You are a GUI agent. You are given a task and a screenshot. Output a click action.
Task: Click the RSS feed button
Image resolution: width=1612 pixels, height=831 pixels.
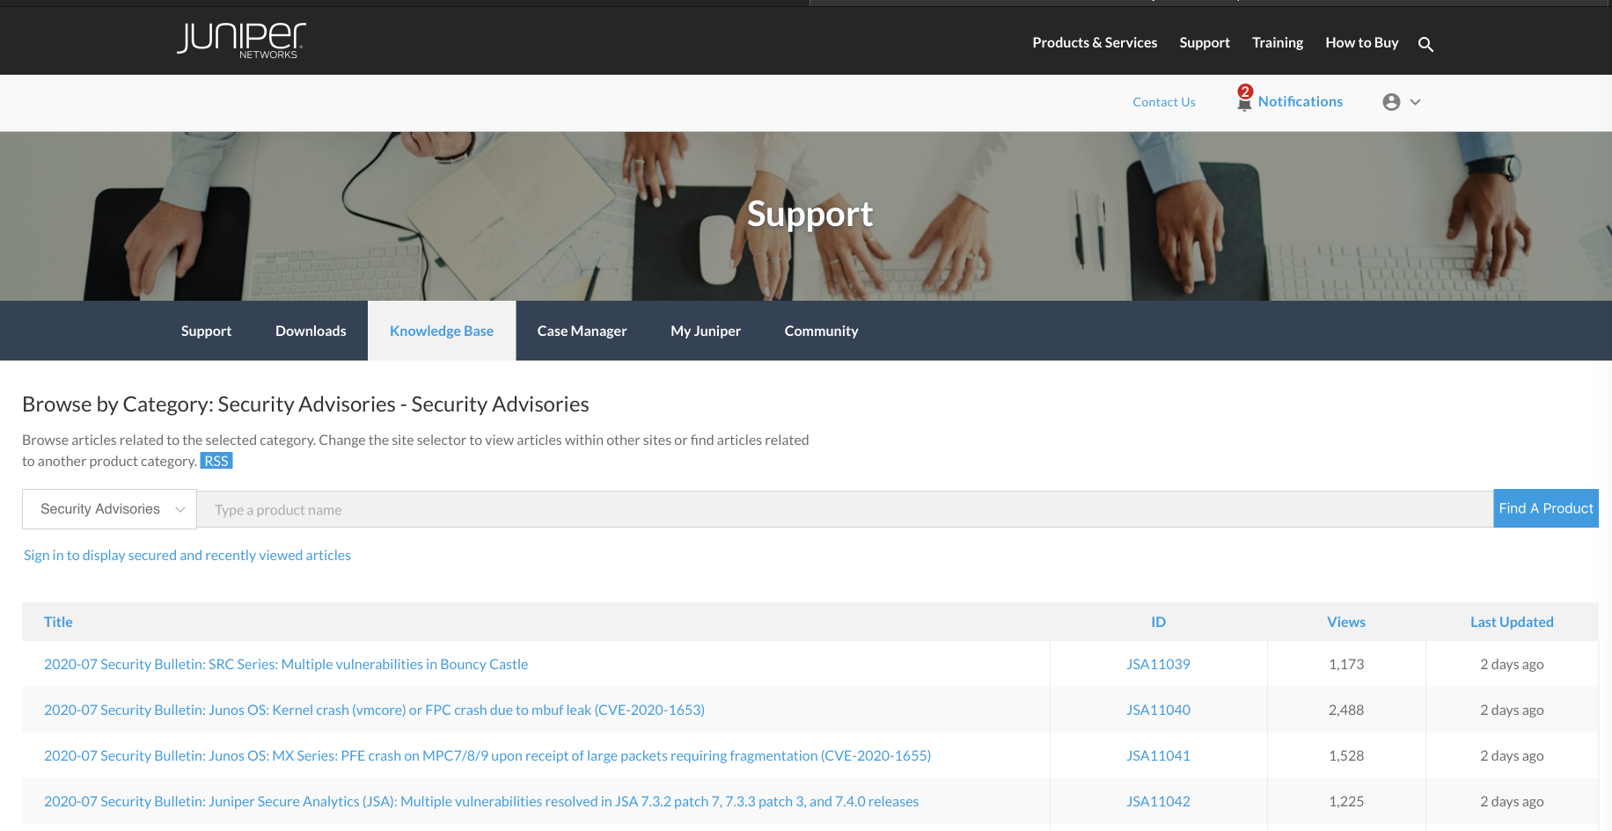tap(216, 461)
